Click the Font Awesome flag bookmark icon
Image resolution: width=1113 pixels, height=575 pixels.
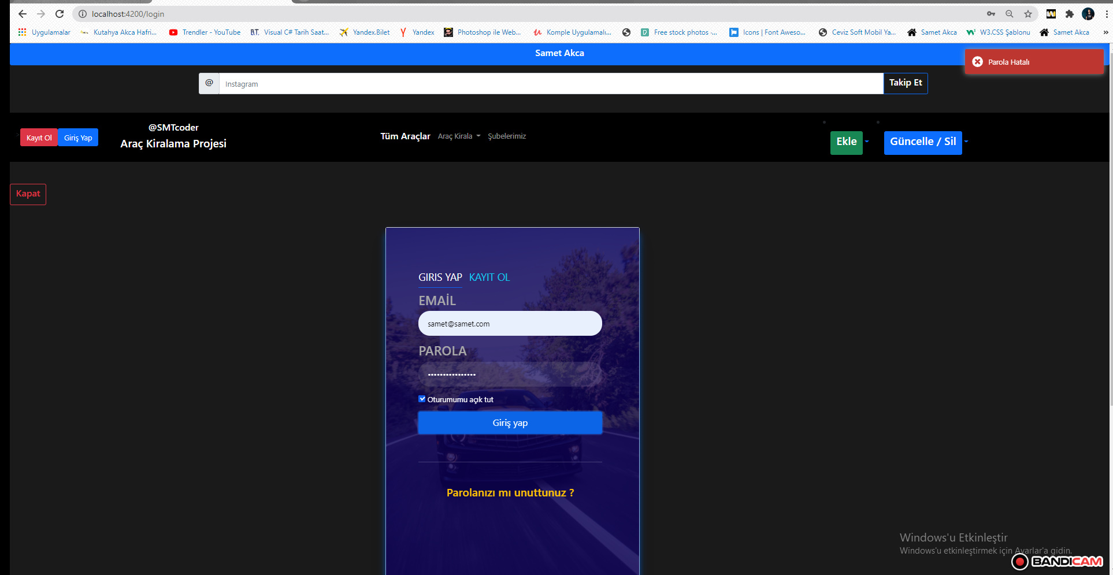pyautogui.click(x=733, y=32)
